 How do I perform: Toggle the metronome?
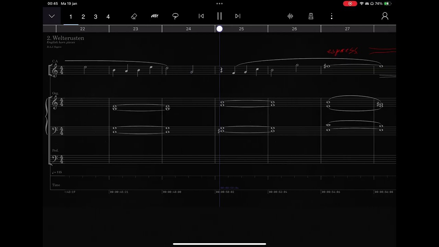(x=311, y=16)
